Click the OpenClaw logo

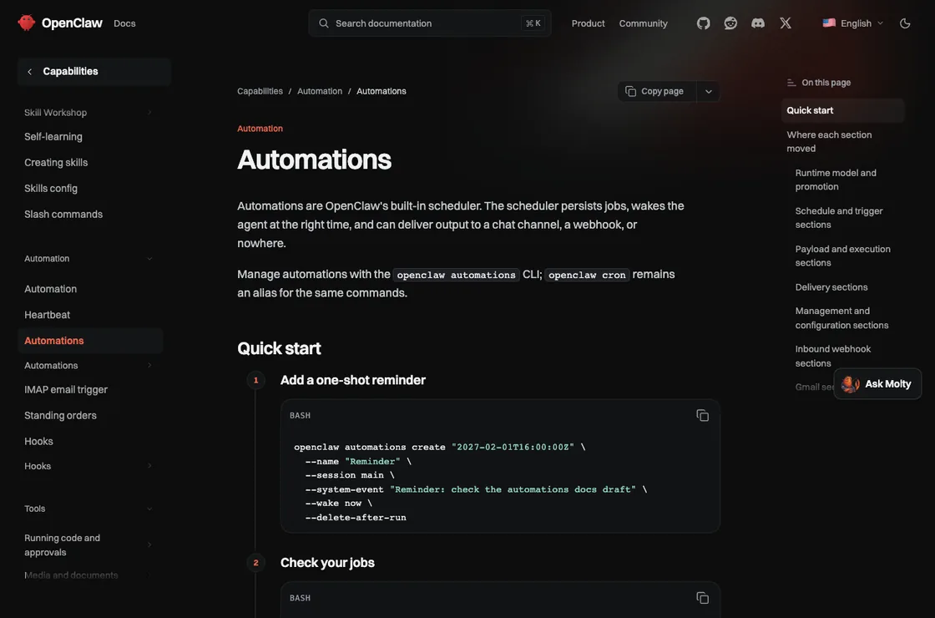59,23
